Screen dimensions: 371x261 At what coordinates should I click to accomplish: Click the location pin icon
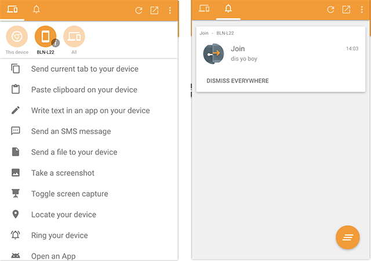pos(16,214)
